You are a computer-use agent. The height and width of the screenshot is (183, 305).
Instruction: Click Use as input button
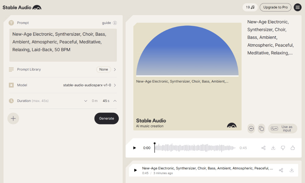tap(282, 129)
